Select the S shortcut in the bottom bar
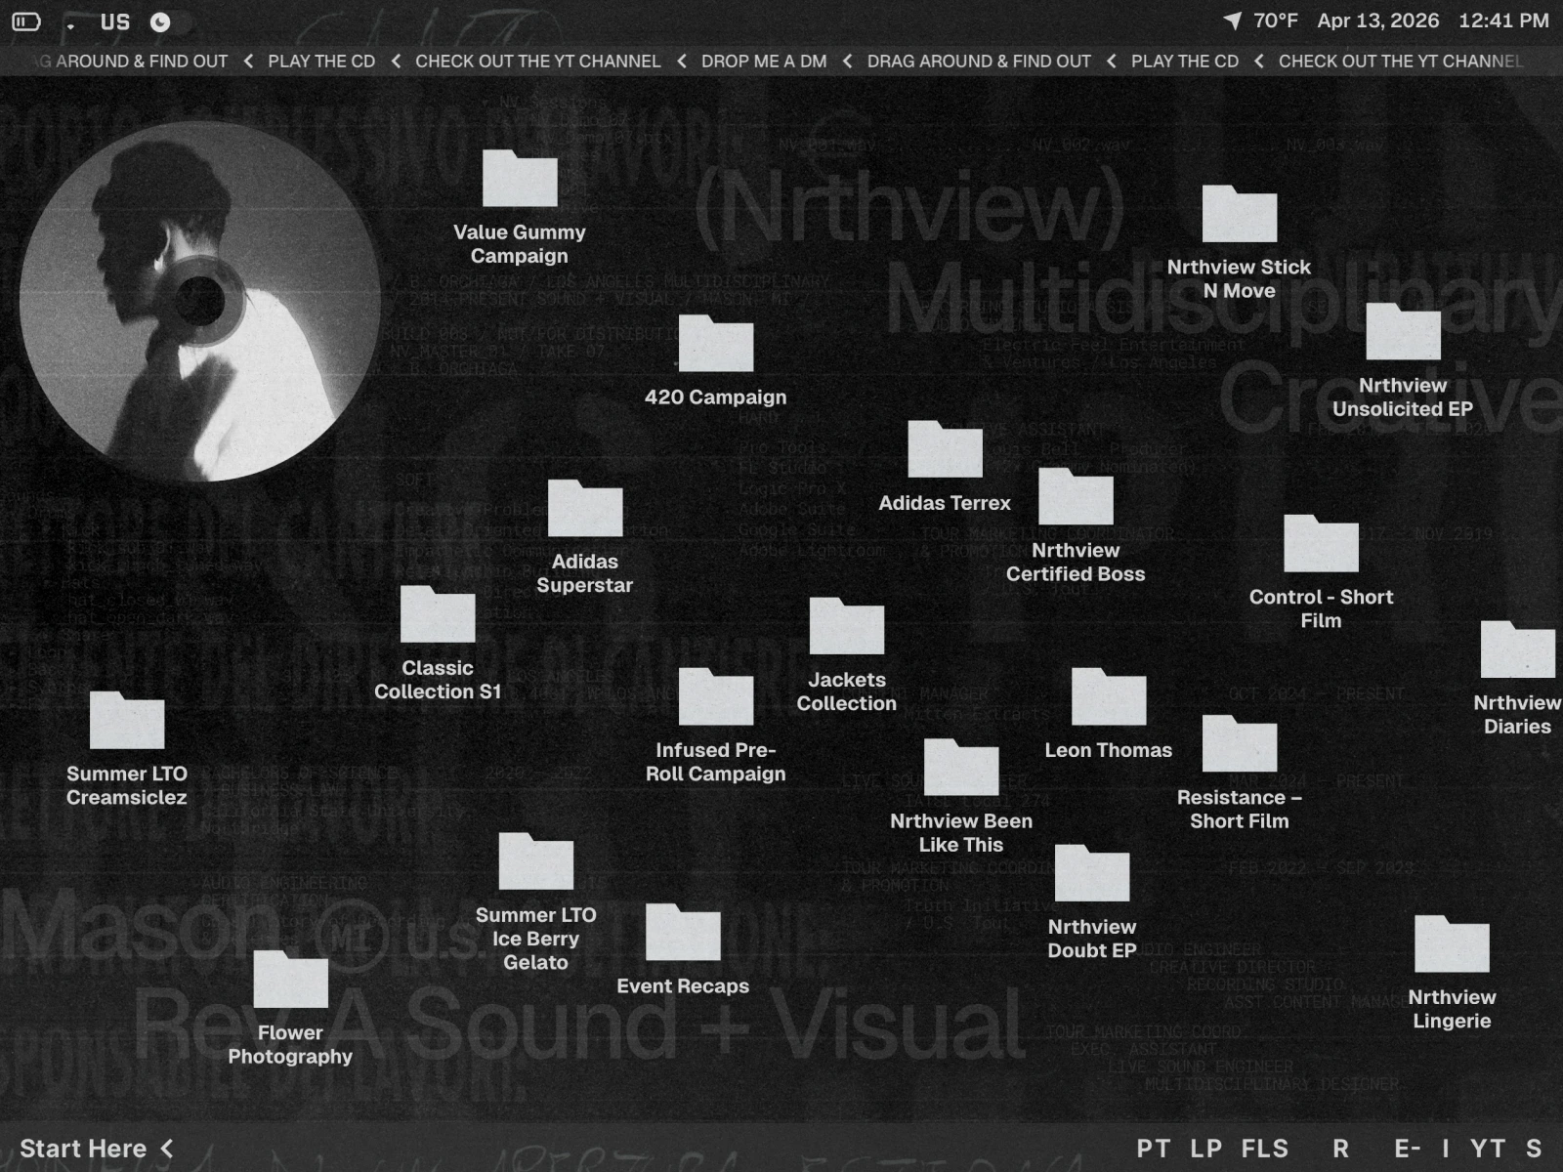Viewport: 1563px width, 1172px height. pyautogui.click(x=1535, y=1149)
